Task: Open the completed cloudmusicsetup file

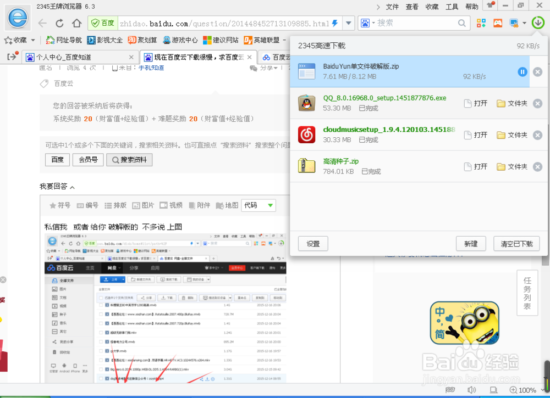Action: (476, 134)
